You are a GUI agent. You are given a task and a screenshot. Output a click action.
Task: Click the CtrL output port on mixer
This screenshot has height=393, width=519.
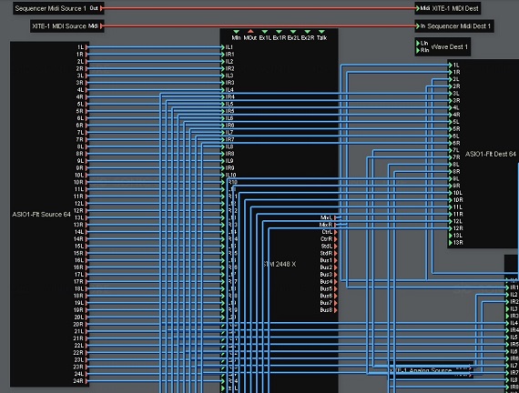(335, 232)
